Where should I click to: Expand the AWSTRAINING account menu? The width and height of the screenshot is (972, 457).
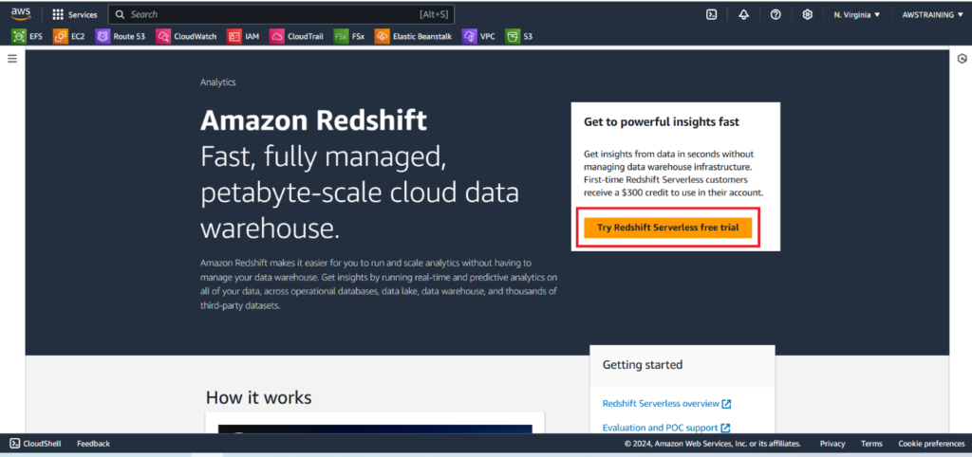tap(931, 14)
